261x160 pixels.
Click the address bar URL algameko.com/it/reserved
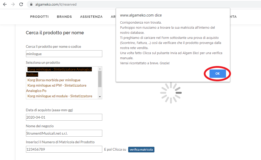[56, 5]
